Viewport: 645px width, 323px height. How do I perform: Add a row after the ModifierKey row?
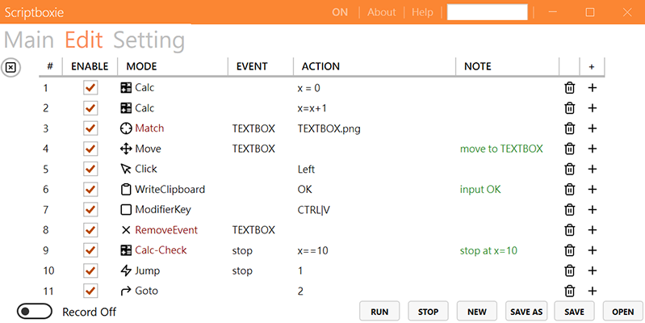click(593, 209)
